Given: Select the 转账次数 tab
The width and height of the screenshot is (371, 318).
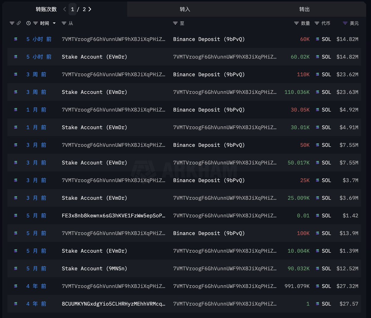Looking at the screenshot, I should click(46, 9).
